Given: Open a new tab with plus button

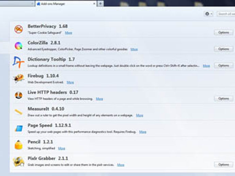Looking at the screenshot, I should (x=100, y=4).
